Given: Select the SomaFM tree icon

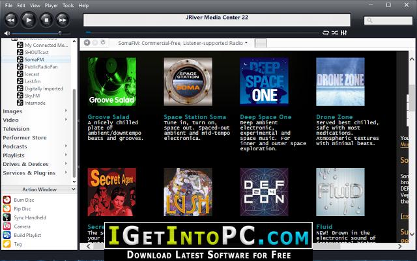Looking at the screenshot, I should pos(20,59).
